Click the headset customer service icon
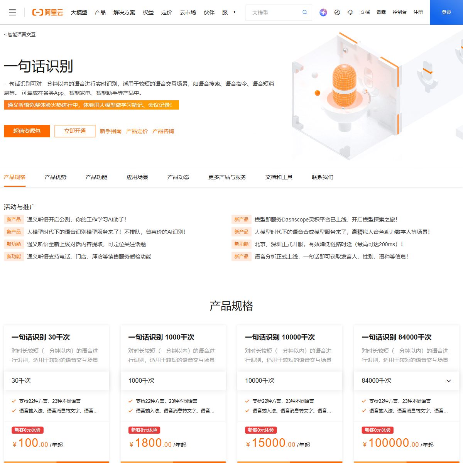 click(x=350, y=12)
